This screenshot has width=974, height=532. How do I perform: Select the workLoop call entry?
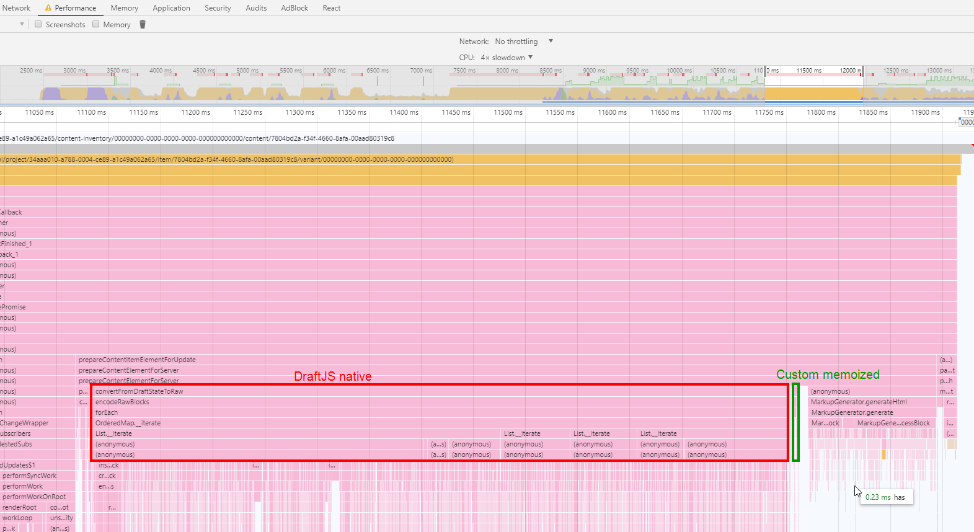(24, 518)
